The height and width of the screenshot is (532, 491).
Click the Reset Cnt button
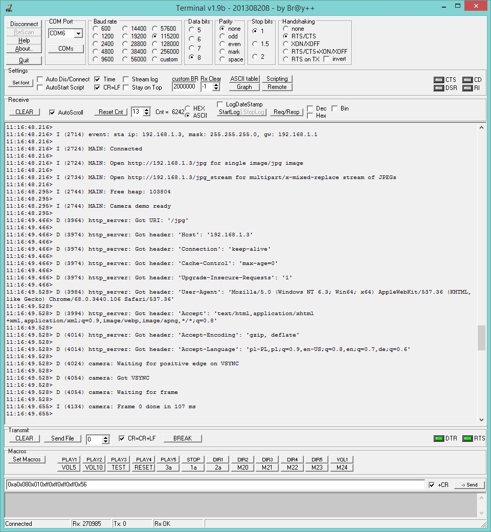pyautogui.click(x=110, y=112)
